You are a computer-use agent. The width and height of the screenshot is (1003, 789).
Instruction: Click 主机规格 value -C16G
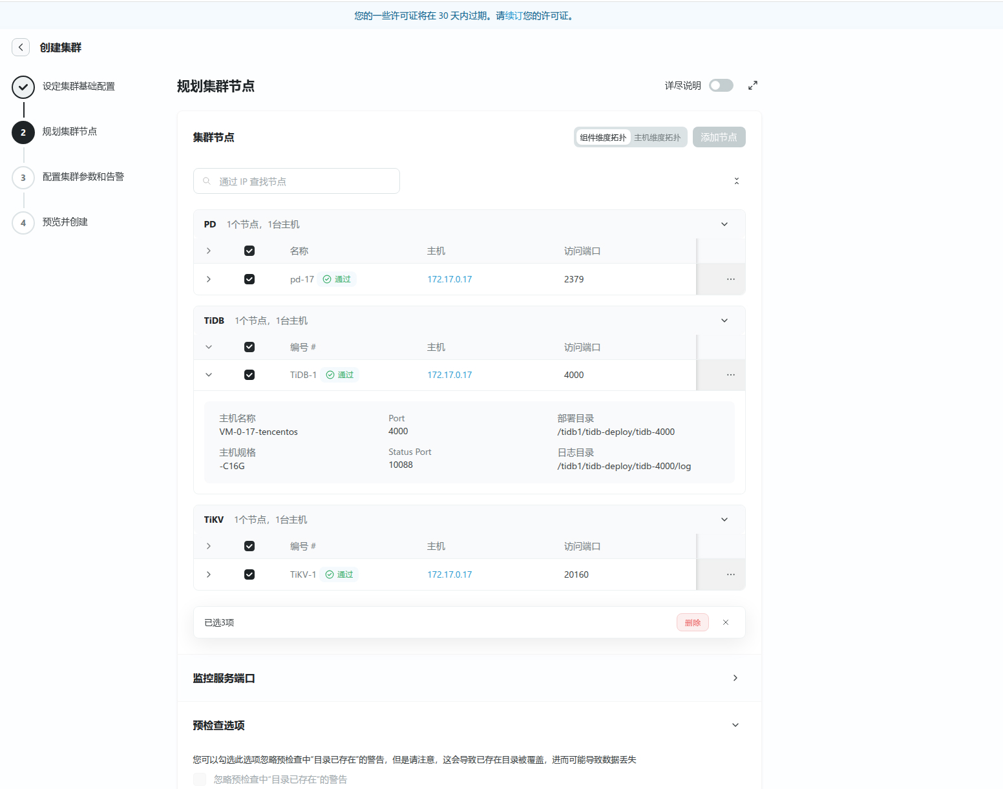point(232,466)
